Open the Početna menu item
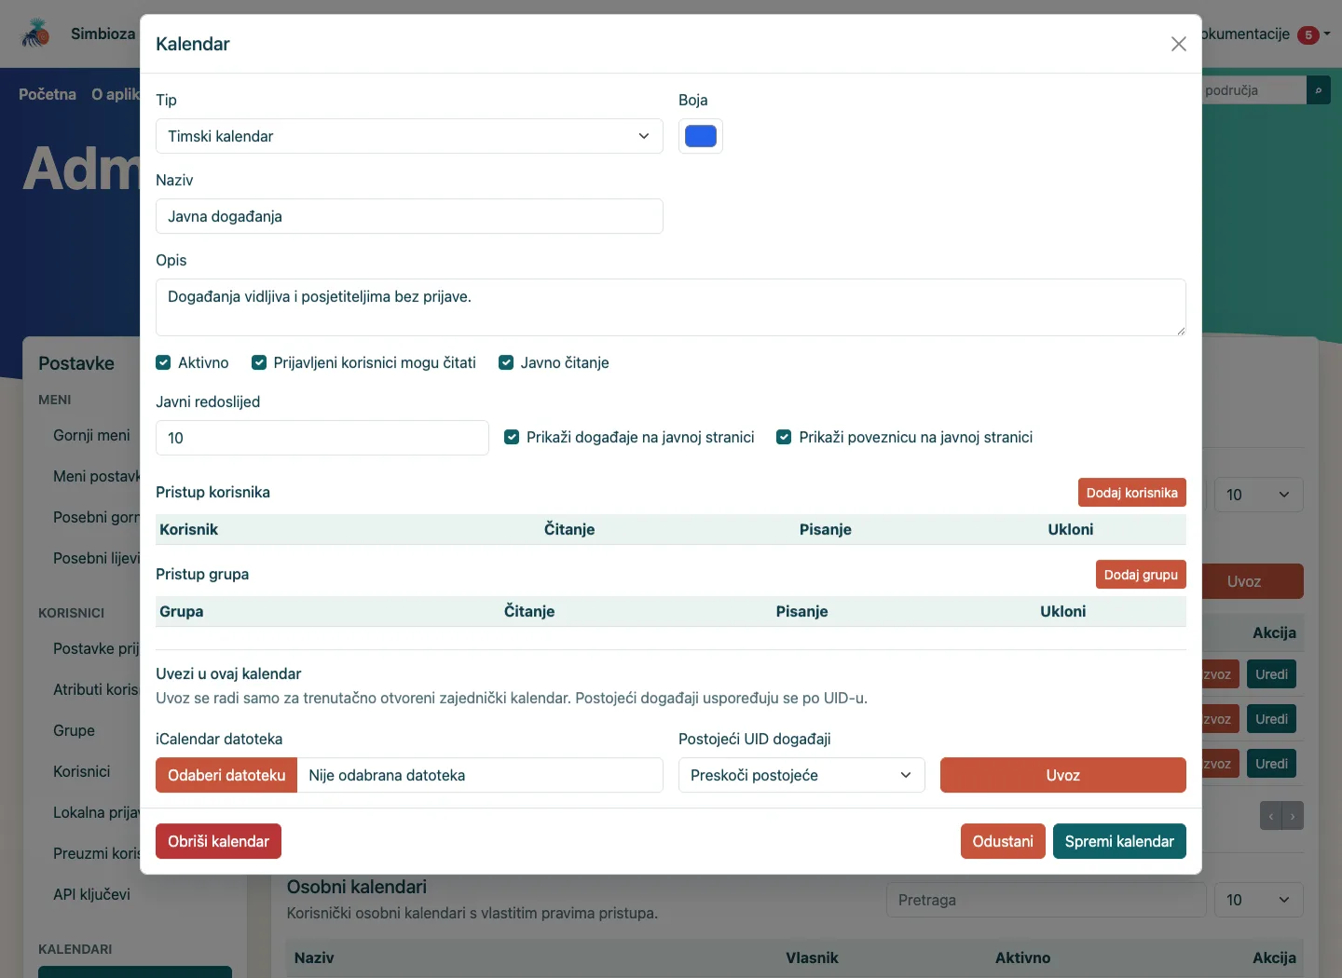The image size is (1342, 978). 48,94
